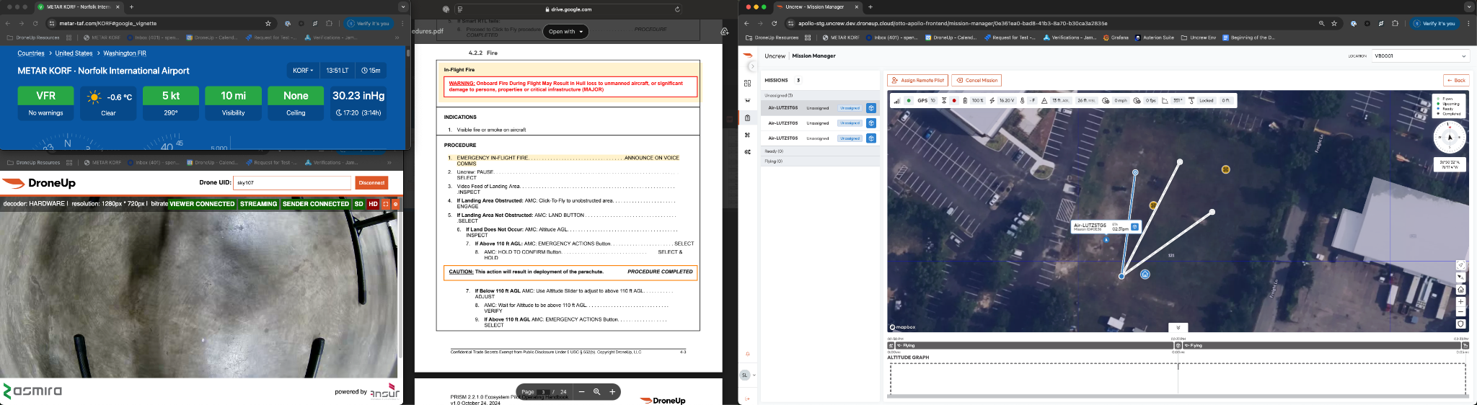Toggle the orange icon right of fullscreen in video bar
Image resolution: width=1477 pixels, height=405 pixels.
click(x=394, y=204)
